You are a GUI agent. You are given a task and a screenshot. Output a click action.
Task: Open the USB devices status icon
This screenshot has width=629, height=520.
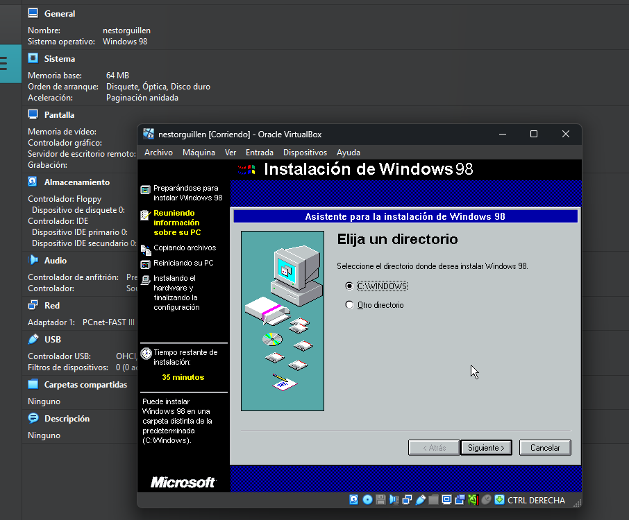(x=421, y=500)
